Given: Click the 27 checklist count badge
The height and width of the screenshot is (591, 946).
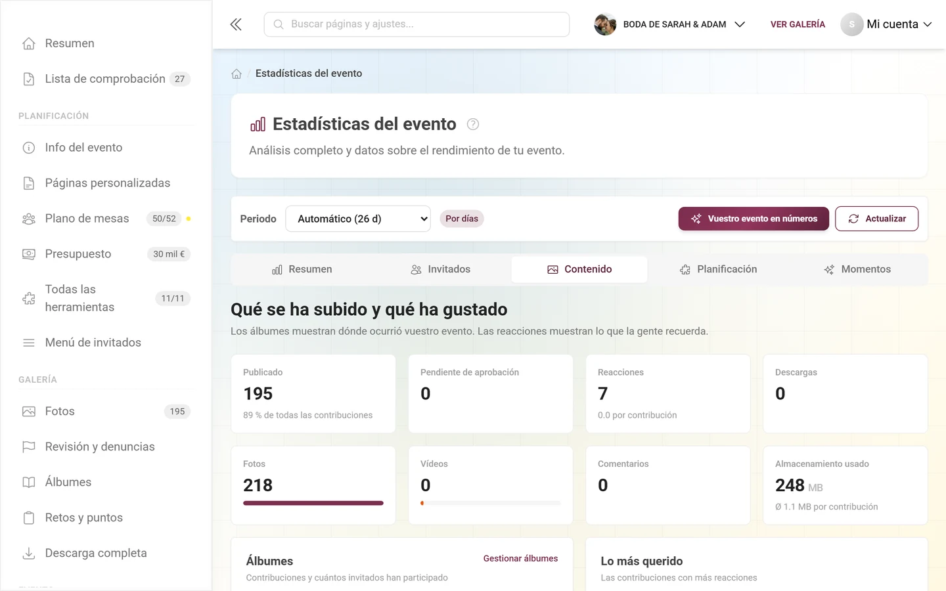Looking at the screenshot, I should coord(180,79).
